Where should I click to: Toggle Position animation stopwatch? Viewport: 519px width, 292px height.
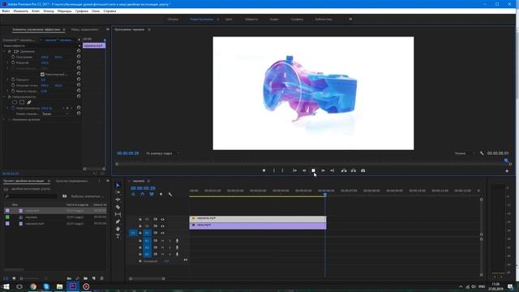(x=13, y=57)
